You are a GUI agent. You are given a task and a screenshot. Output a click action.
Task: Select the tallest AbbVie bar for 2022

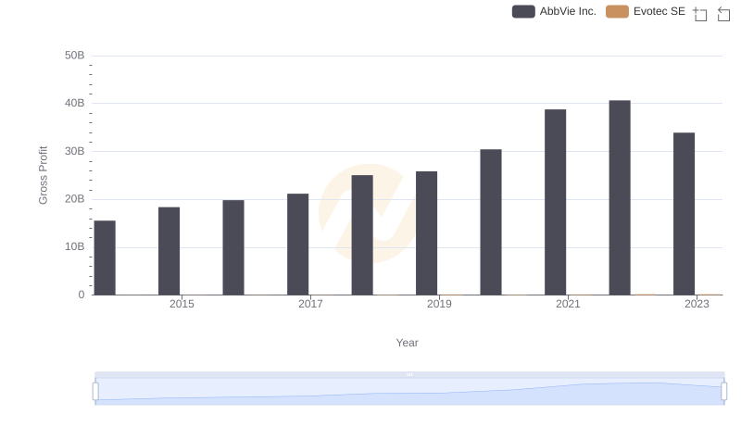pyautogui.click(x=620, y=197)
